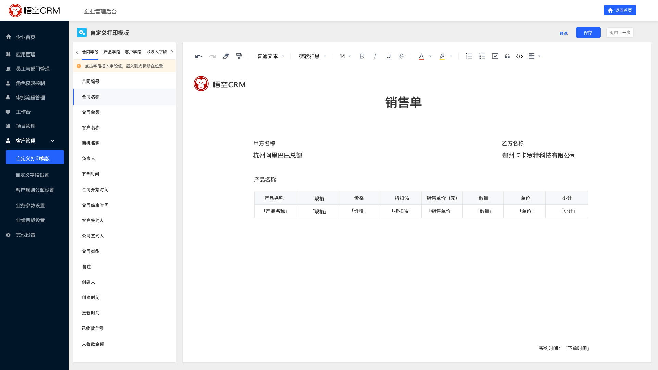The height and width of the screenshot is (370, 658).
Task: Click the format painter icon
Action: 239,56
